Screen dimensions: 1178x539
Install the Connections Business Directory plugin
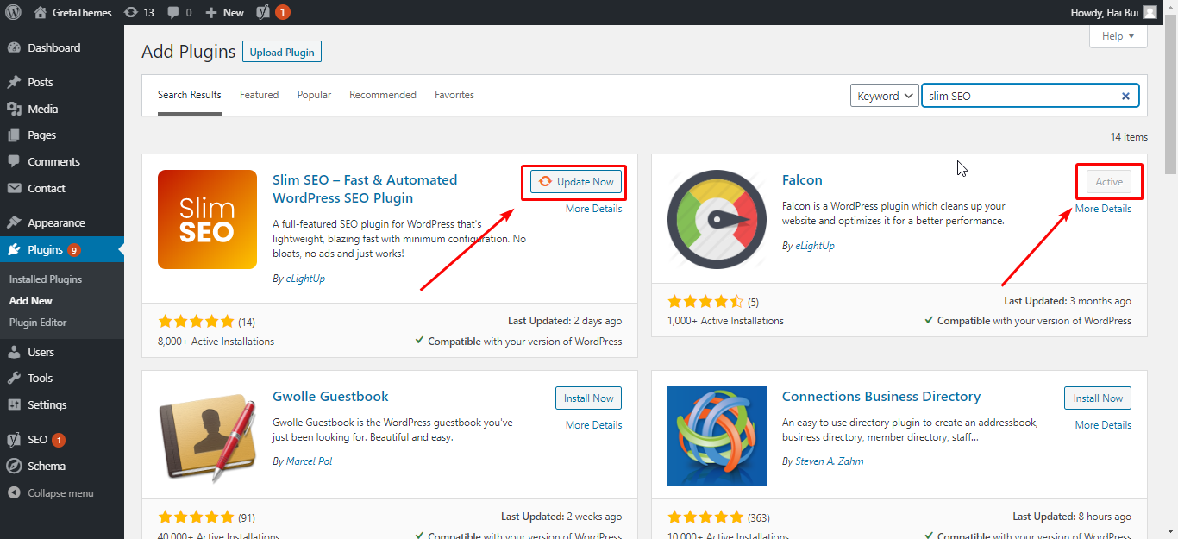coord(1098,398)
